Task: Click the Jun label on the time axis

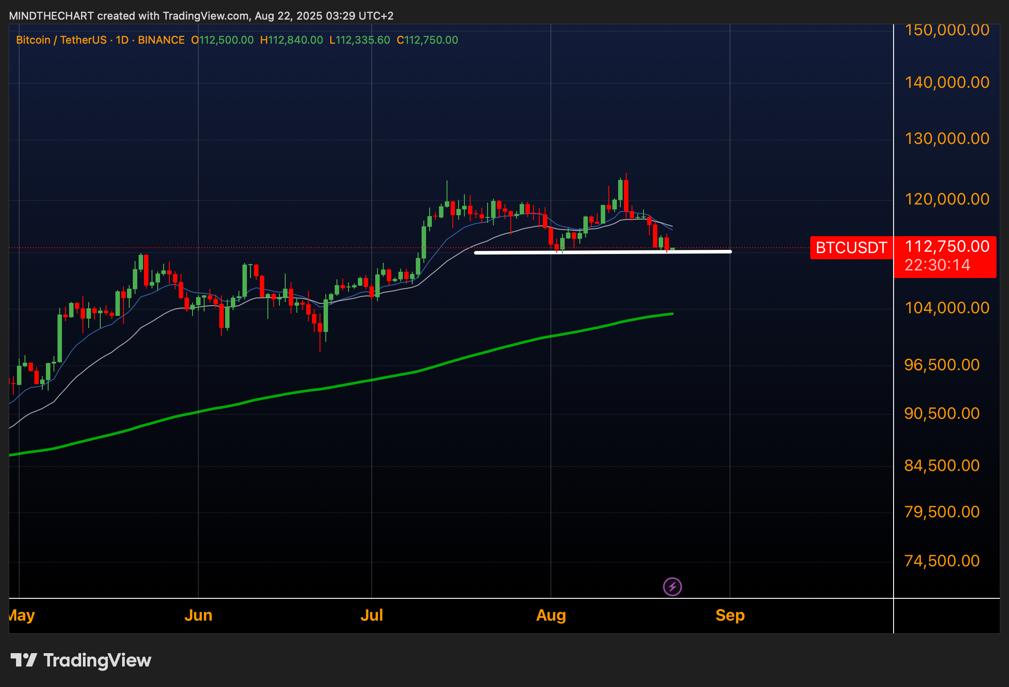Action: [198, 615]
